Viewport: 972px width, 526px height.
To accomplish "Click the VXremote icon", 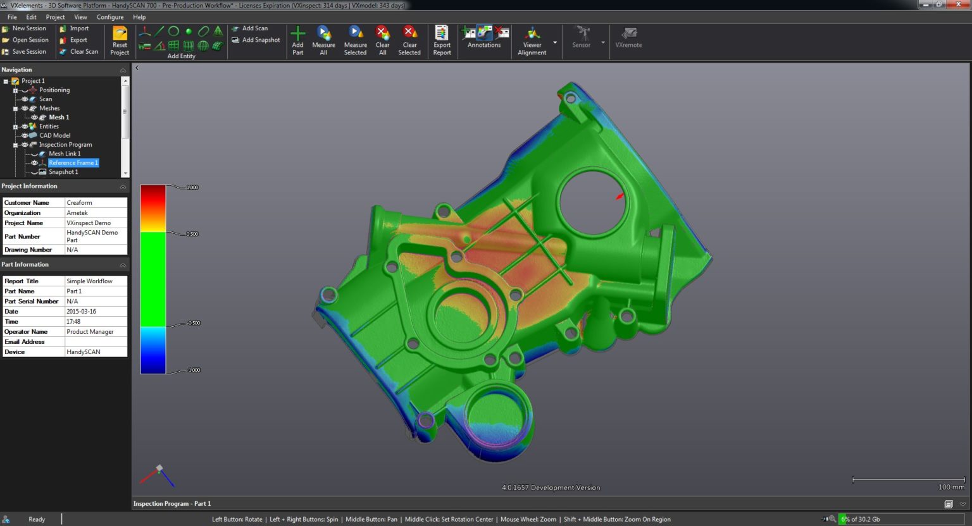I will (628, 35).
